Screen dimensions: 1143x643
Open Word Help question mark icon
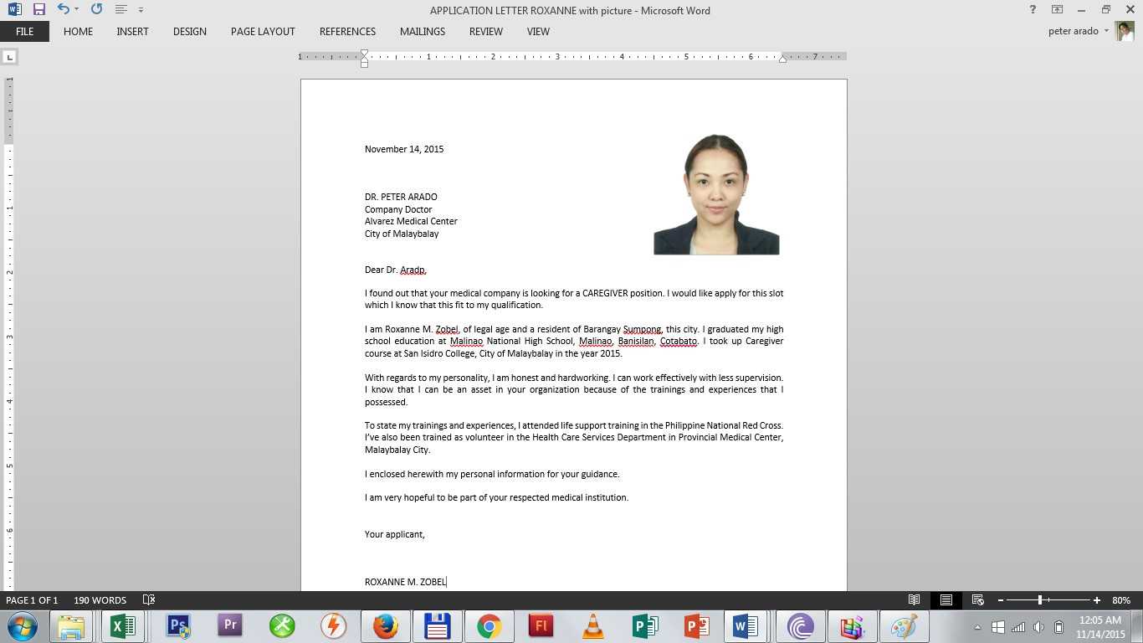click(1033, 10)
